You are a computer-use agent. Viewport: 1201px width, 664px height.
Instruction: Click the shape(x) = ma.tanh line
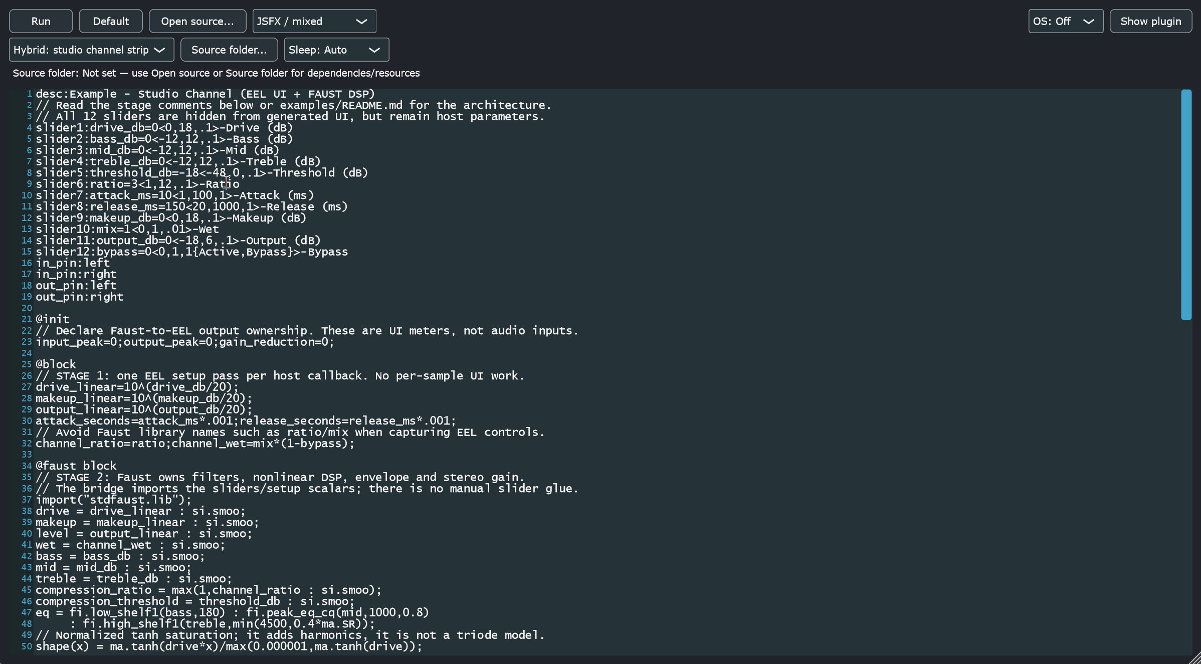229,646
